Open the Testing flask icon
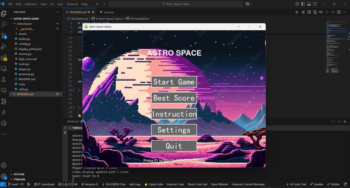 [3, 79]
